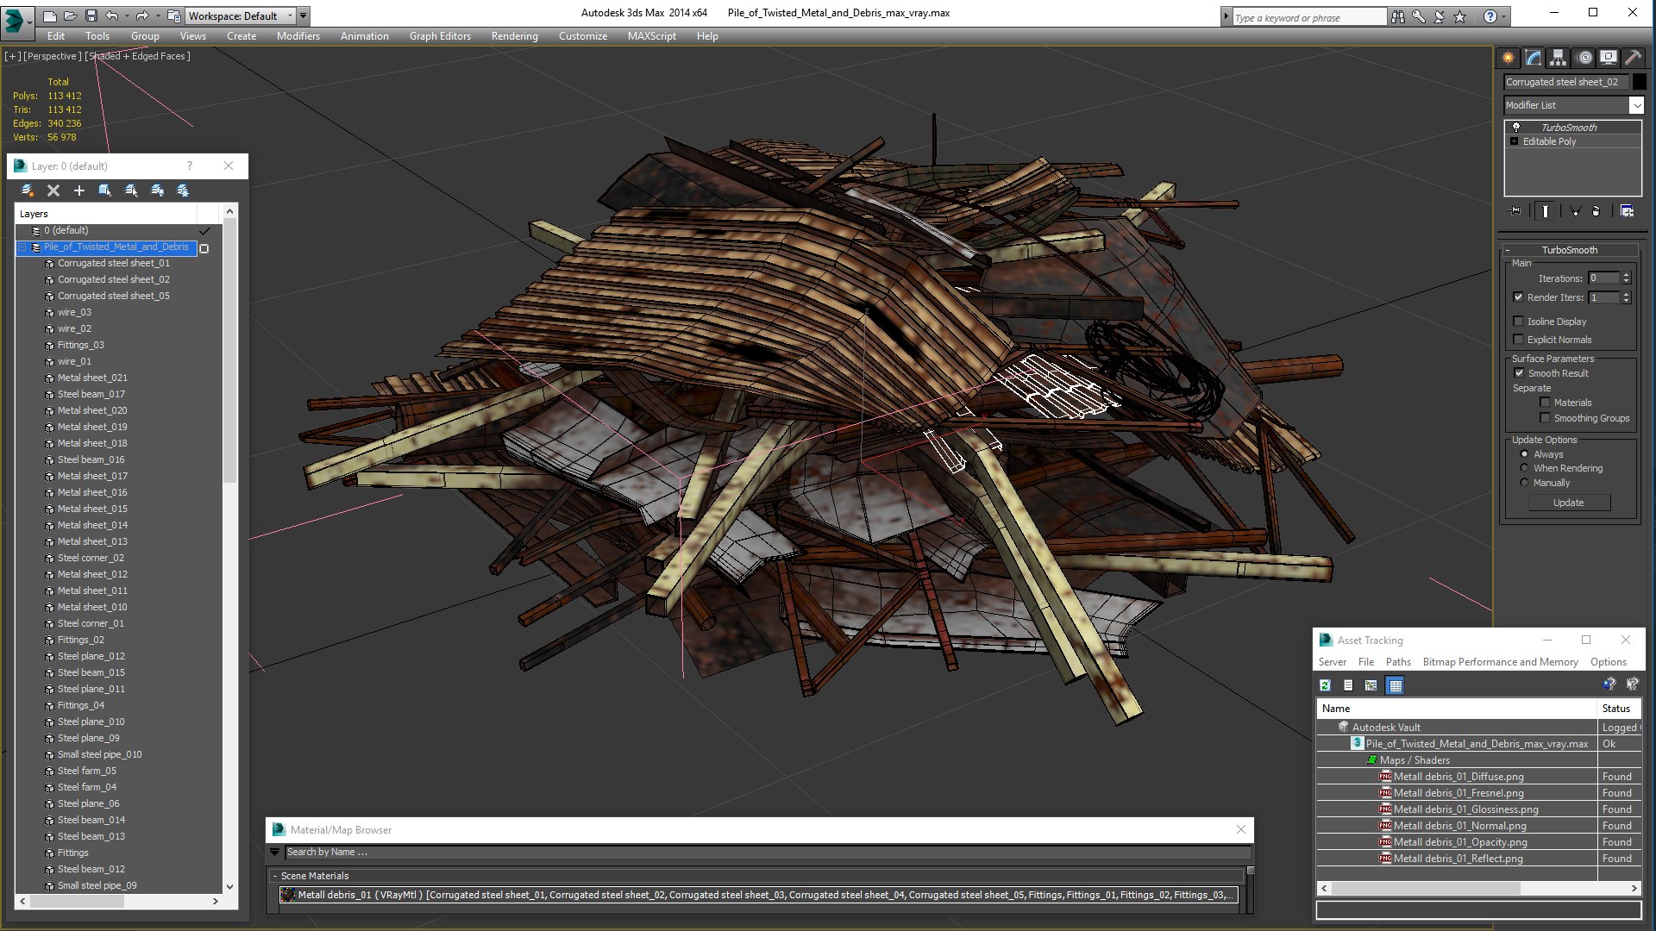Click the Shaded + Edged Faces viewport label

[138, 56]
